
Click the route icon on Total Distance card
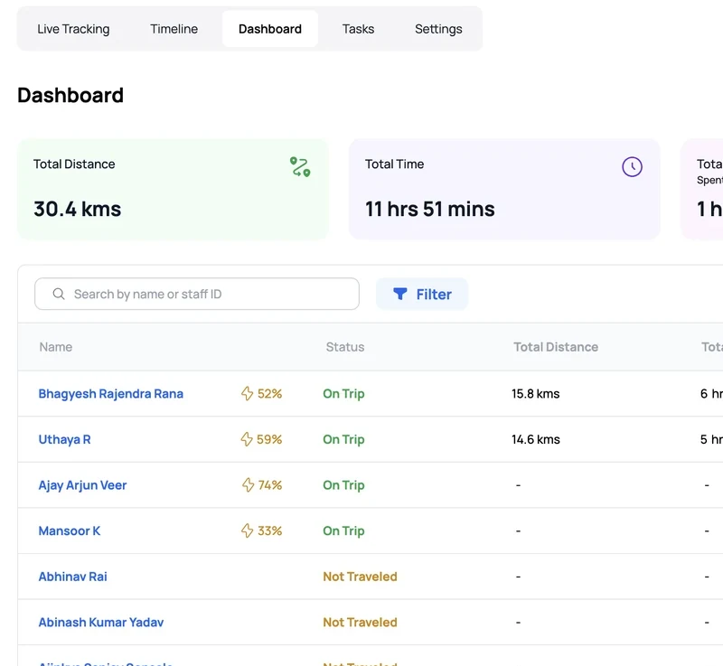point(300,167)
